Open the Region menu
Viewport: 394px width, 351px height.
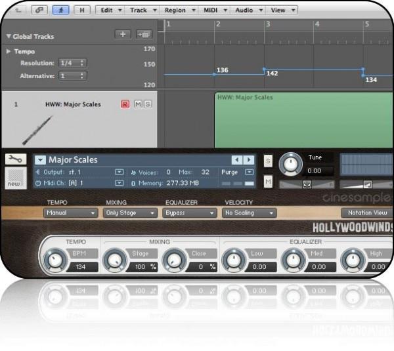click(179, 10)
